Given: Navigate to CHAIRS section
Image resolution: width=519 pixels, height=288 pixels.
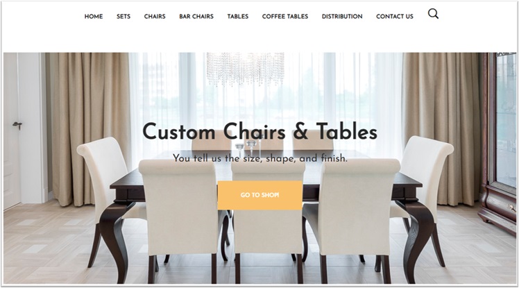Looking at the screenshot, I should tap(155, 16).
